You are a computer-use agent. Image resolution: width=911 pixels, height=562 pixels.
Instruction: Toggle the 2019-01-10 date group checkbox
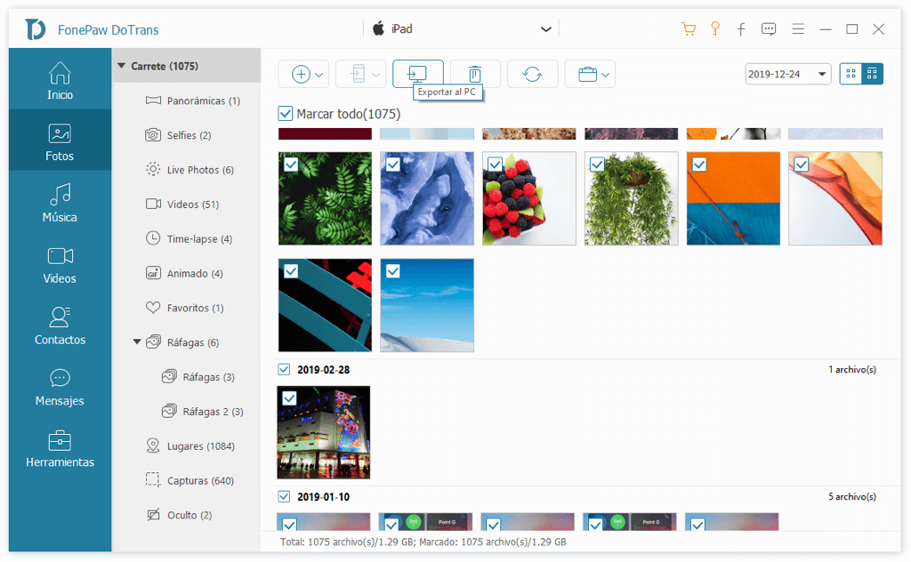tap(284, 496)
